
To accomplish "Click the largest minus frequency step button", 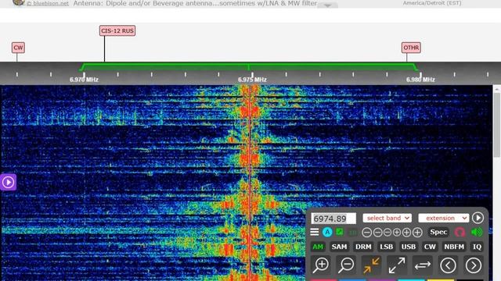I will [x=367, y=233].
